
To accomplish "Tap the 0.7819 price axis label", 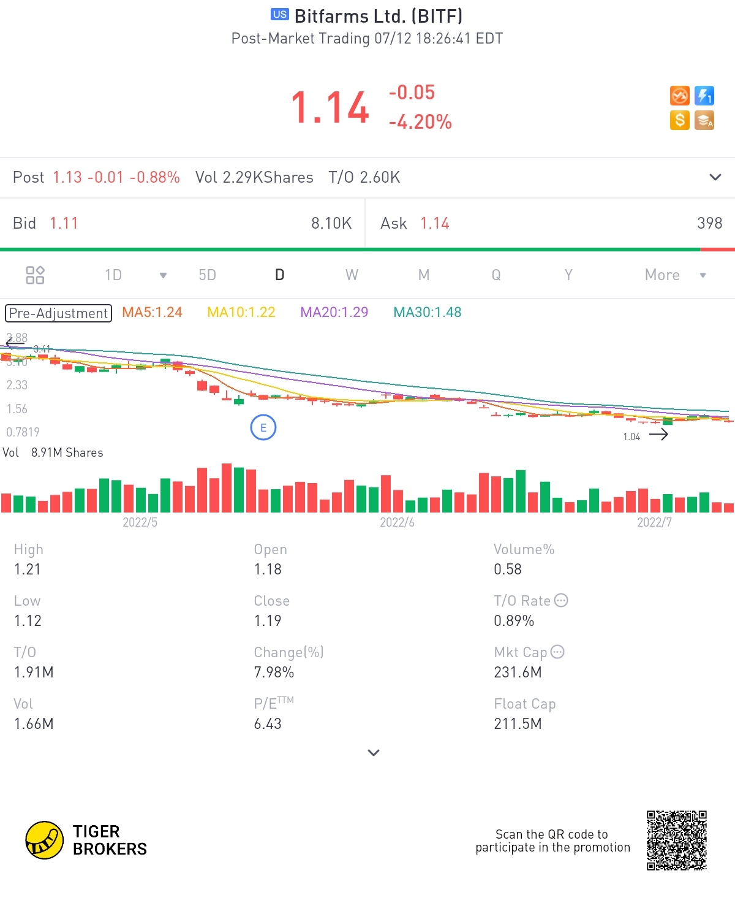I will (23, 432).
